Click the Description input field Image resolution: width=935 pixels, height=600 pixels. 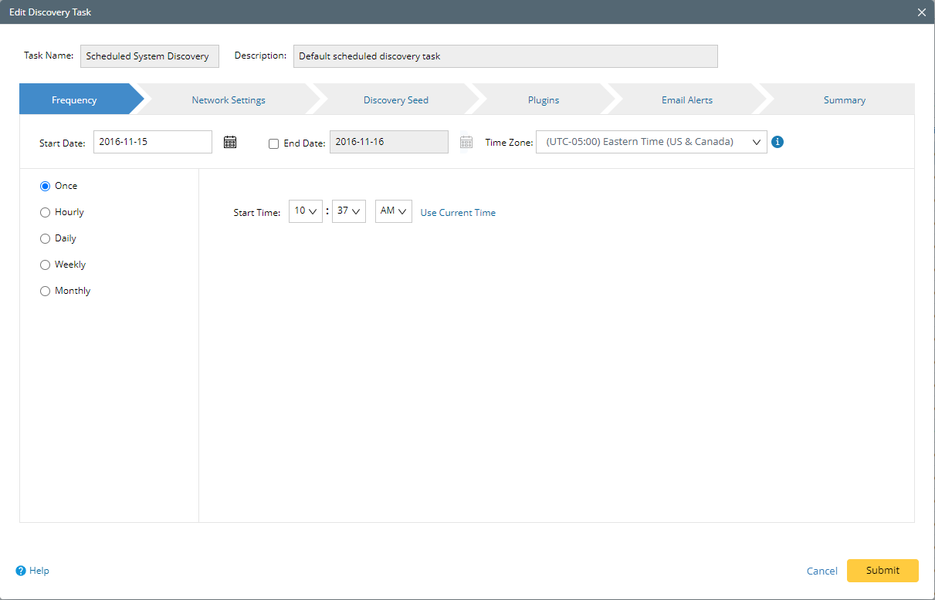506,56
